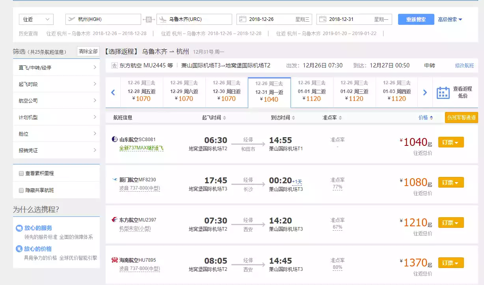
Task: Open the 往返 trip type dropdown
Action: tap(36, 19)
